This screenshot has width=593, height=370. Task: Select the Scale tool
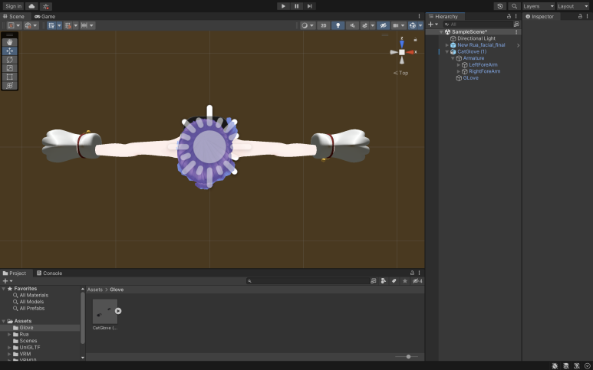point(9,68)
